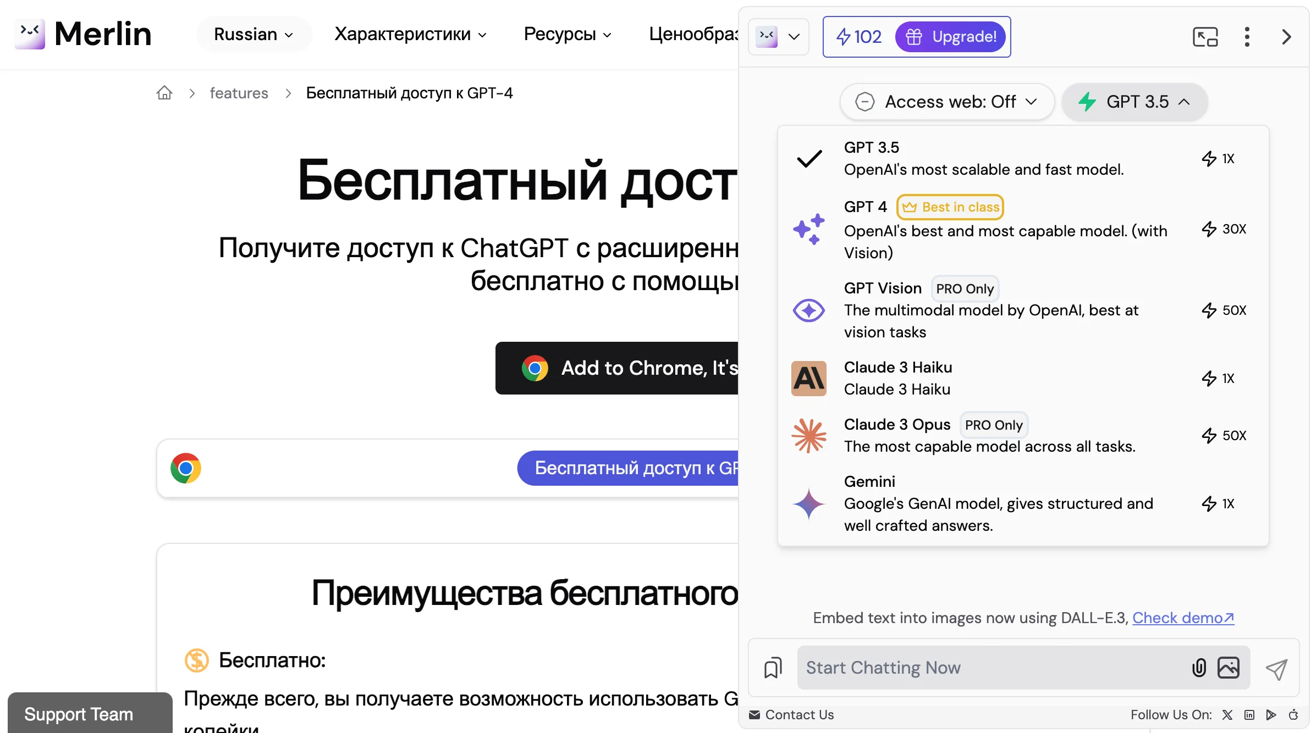Expand the Merlin logo dropdown in sidebar
This screenshot has width=1311, height=733.
pos(778,37)
